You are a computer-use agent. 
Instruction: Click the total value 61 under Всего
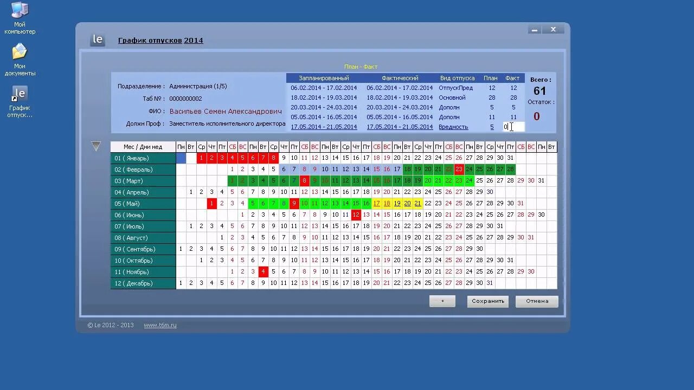539,91
